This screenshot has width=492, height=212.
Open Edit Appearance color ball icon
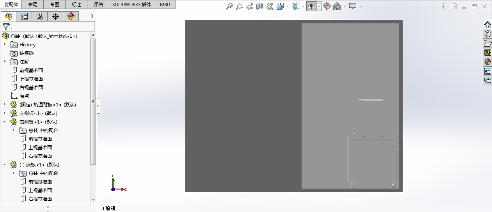(327, 6)
